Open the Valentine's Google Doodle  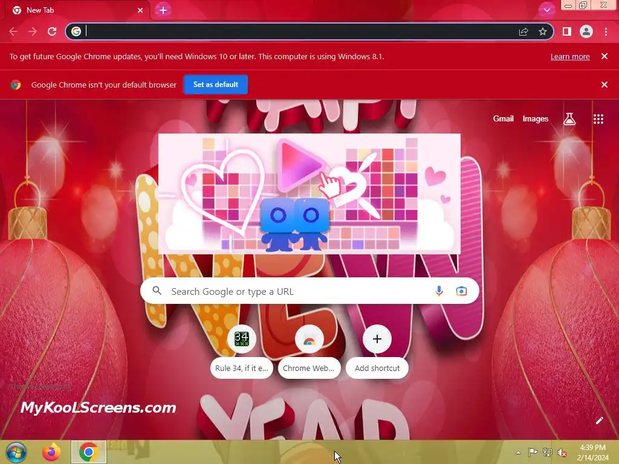[x=309, y=193]
